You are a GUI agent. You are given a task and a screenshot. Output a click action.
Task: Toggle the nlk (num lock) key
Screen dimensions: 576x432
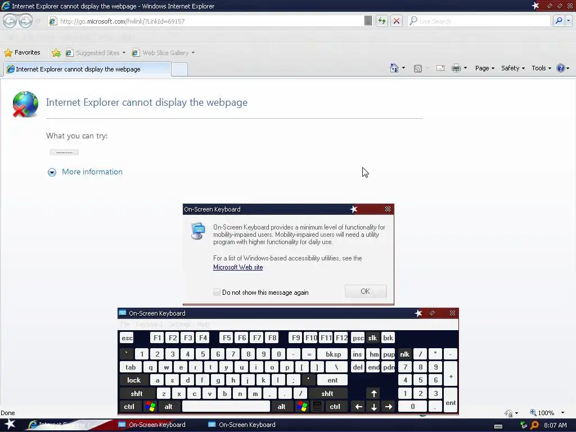[404, 354]
